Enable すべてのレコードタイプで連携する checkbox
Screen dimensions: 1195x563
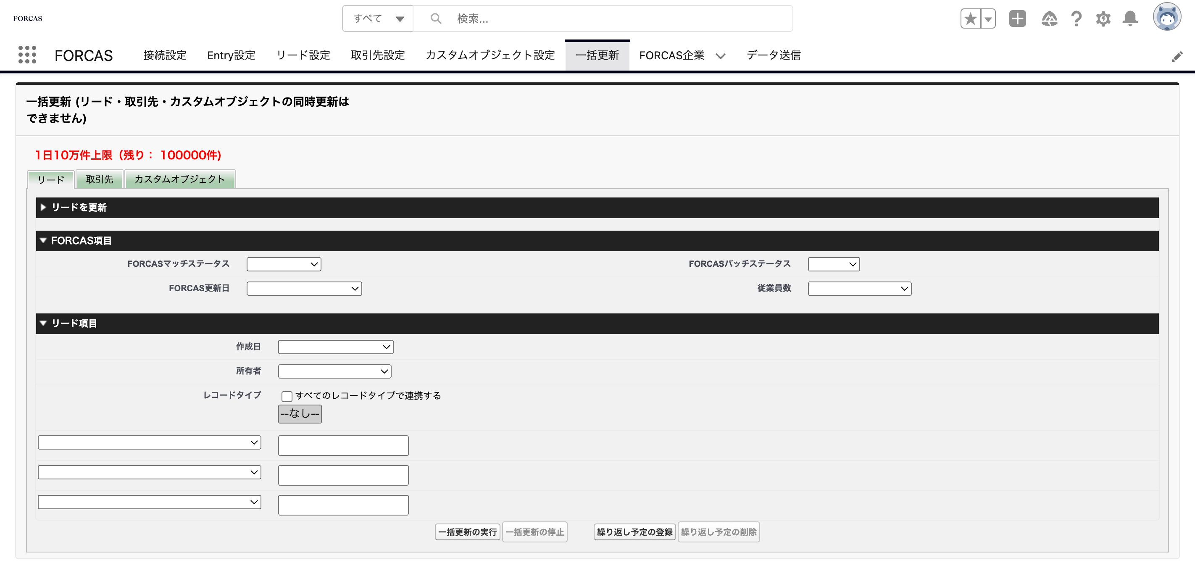pyautogui.click(x=287, y=396)
